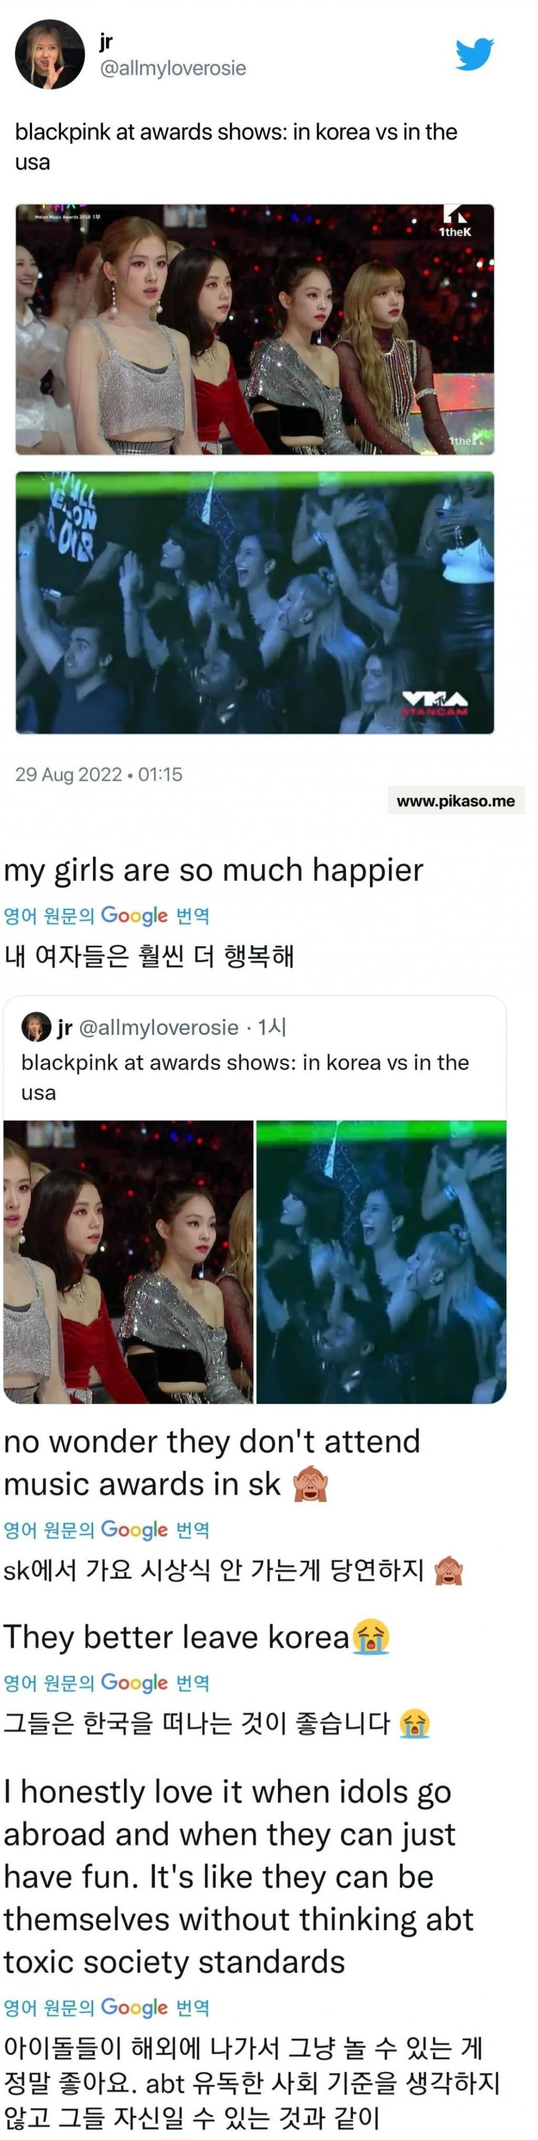Image resolution: width=538 pixels, height=2140 pixels.
Task: Click Google translation label under 'toxic society standards'
Action: [x=106, y=2007]
